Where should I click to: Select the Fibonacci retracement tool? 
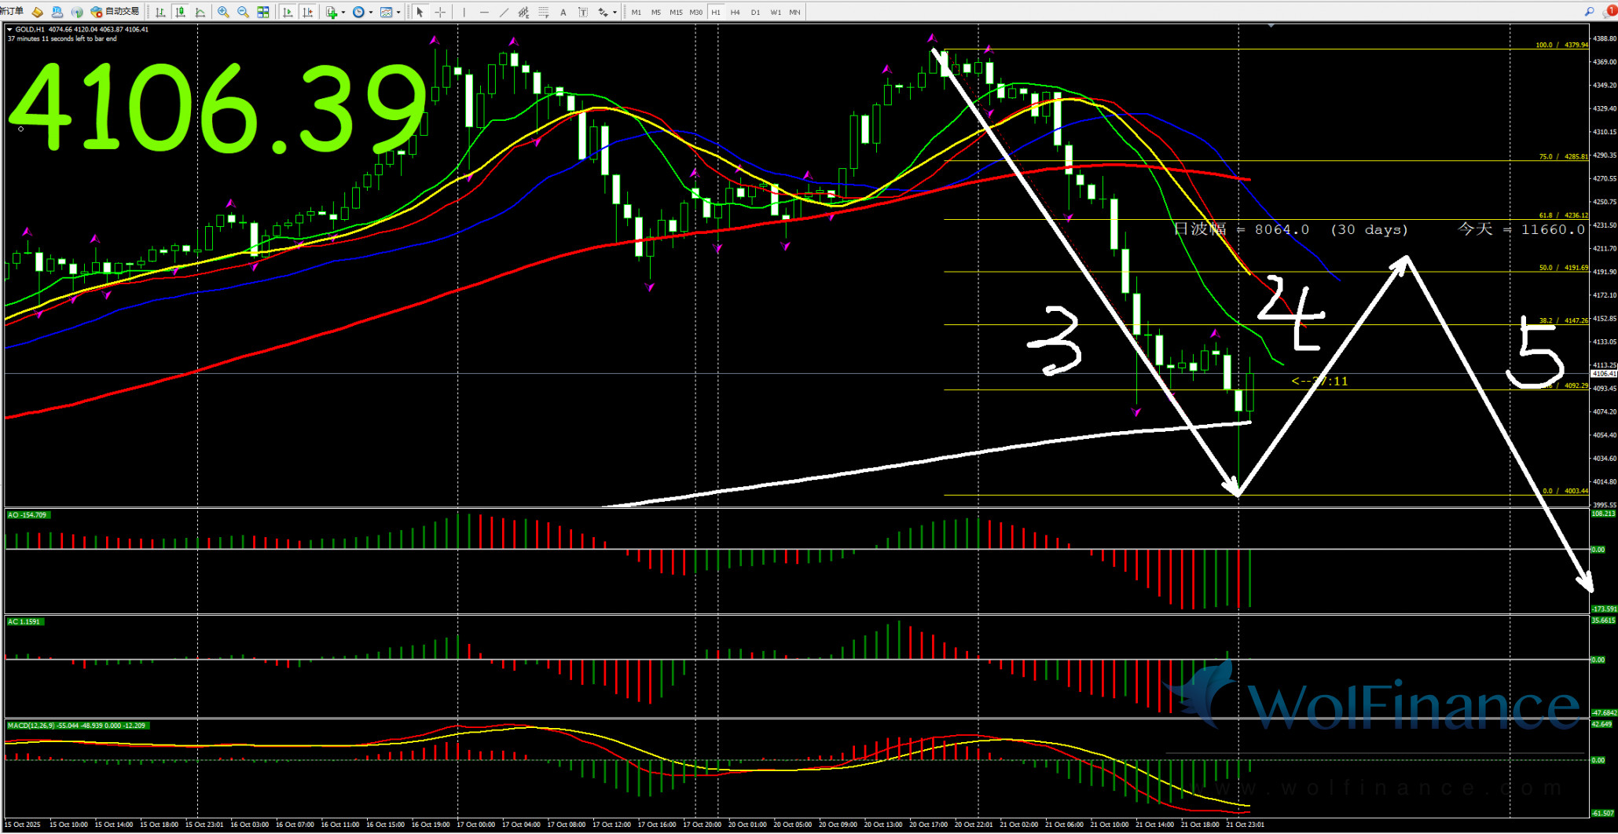543,12
